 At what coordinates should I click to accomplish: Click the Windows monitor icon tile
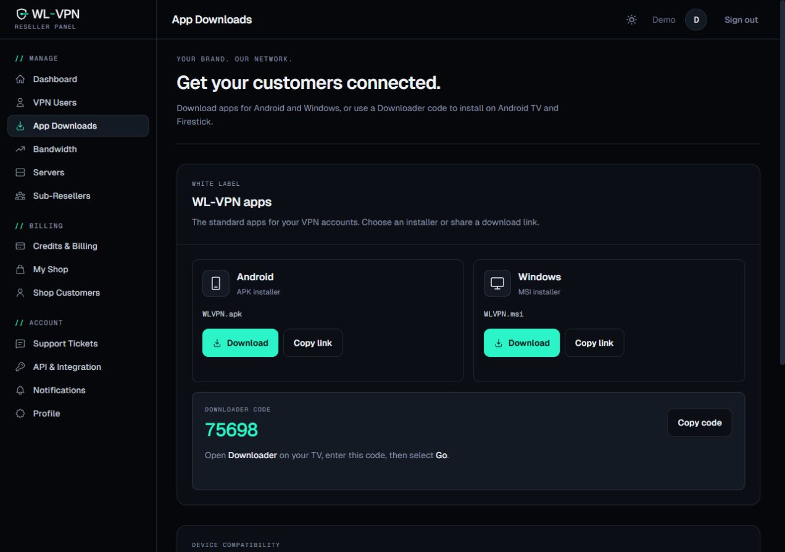497,283
